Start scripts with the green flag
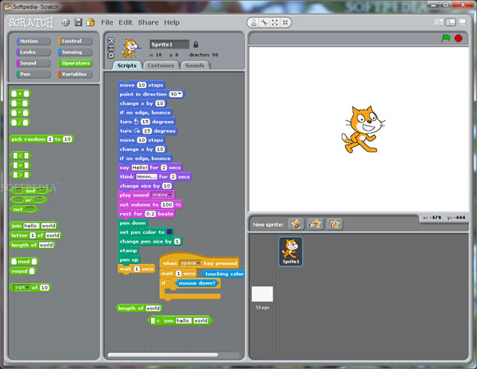This screenshot has width=477, height=369. point(446,38)
